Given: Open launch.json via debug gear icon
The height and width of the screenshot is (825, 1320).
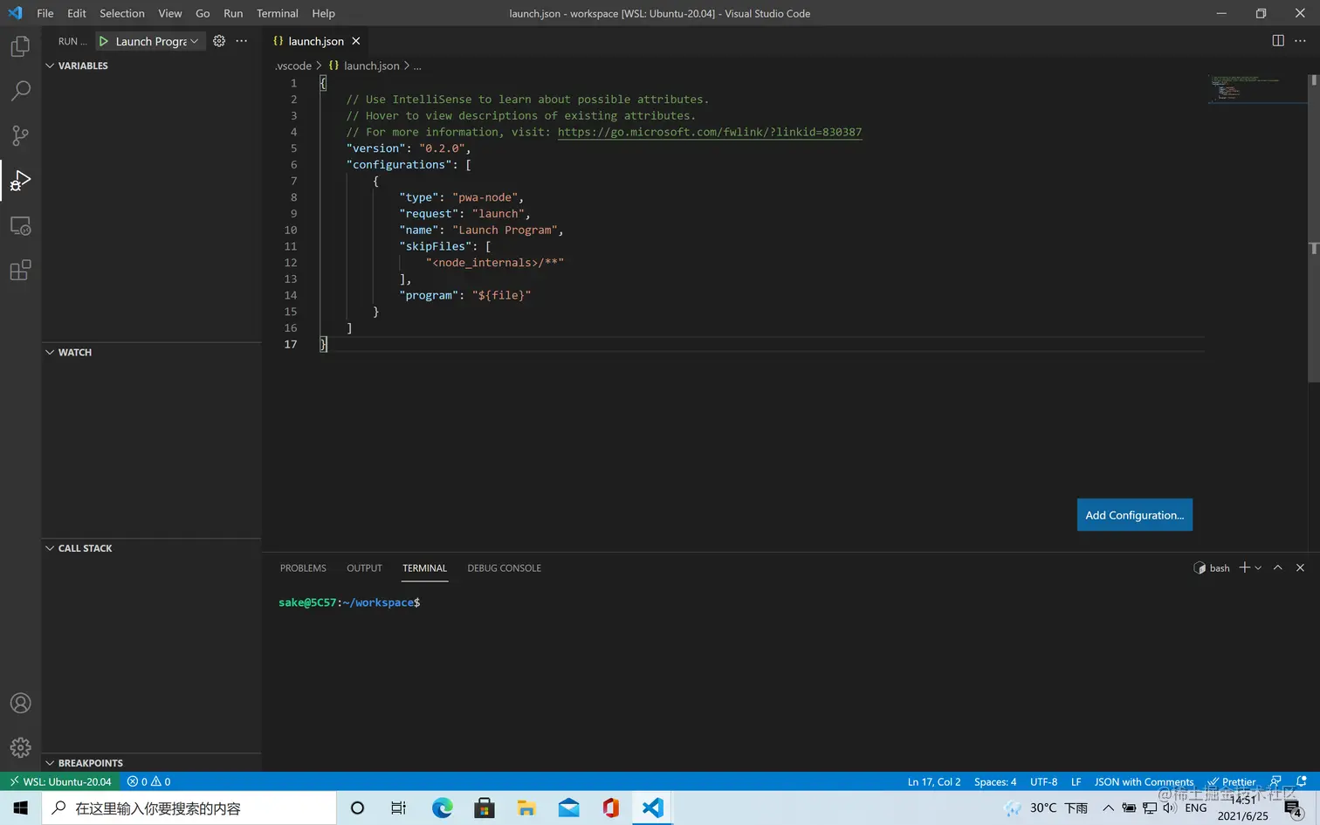Looking at the screenshot, I should tap(219, 41).
